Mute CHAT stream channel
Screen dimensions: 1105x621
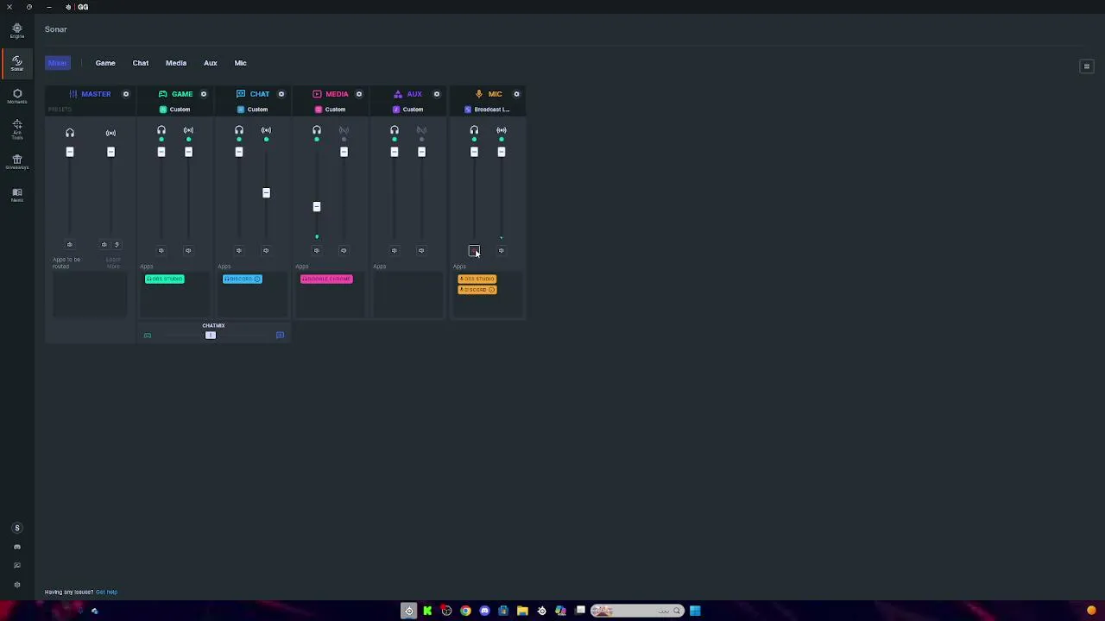pos(265,251)
